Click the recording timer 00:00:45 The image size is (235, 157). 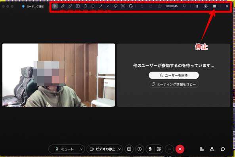click(x=172, y=6)
